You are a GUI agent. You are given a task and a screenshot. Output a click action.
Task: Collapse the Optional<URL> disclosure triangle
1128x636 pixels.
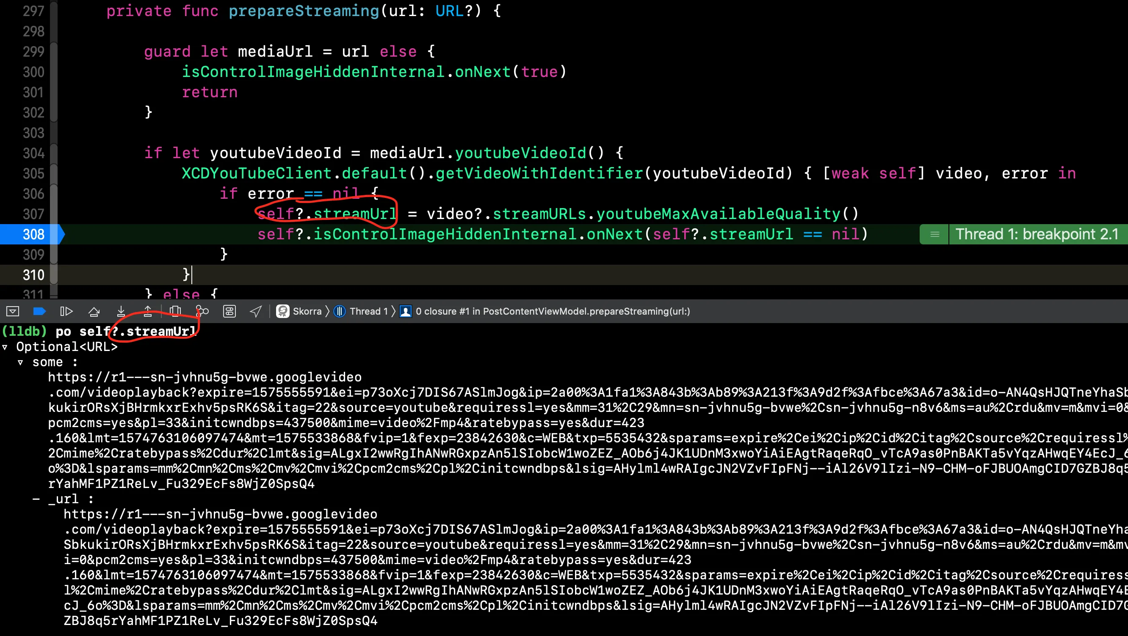5,347
